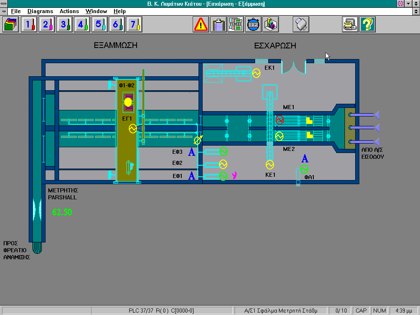Toggle the green EΦ3 motor symbol
The image size is (420, 315).
(x=223, y=152)
